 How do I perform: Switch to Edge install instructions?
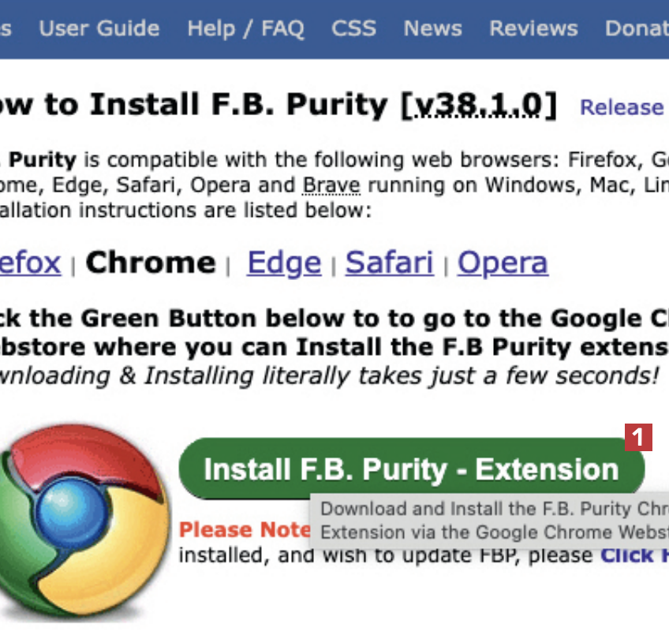tap(284, 263)
